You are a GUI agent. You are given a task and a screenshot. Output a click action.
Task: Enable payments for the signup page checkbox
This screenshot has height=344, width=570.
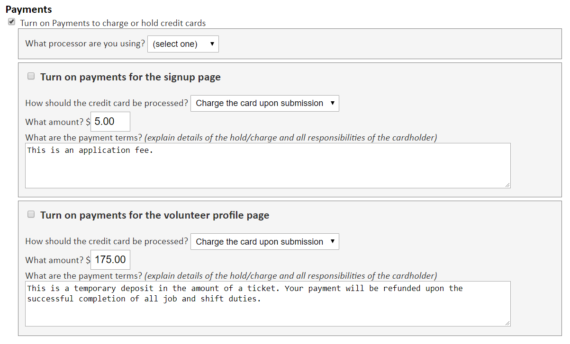pyautogui.click(x=31, y=76)
